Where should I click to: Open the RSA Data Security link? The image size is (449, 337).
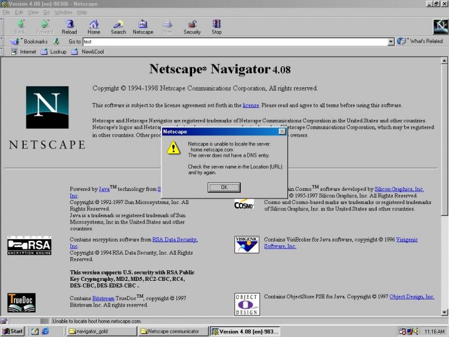tap(175, 240)
